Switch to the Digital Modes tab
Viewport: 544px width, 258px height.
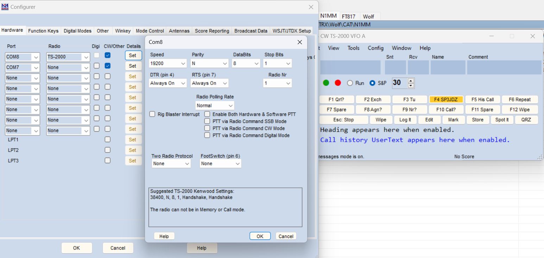(x=77, y=31)
